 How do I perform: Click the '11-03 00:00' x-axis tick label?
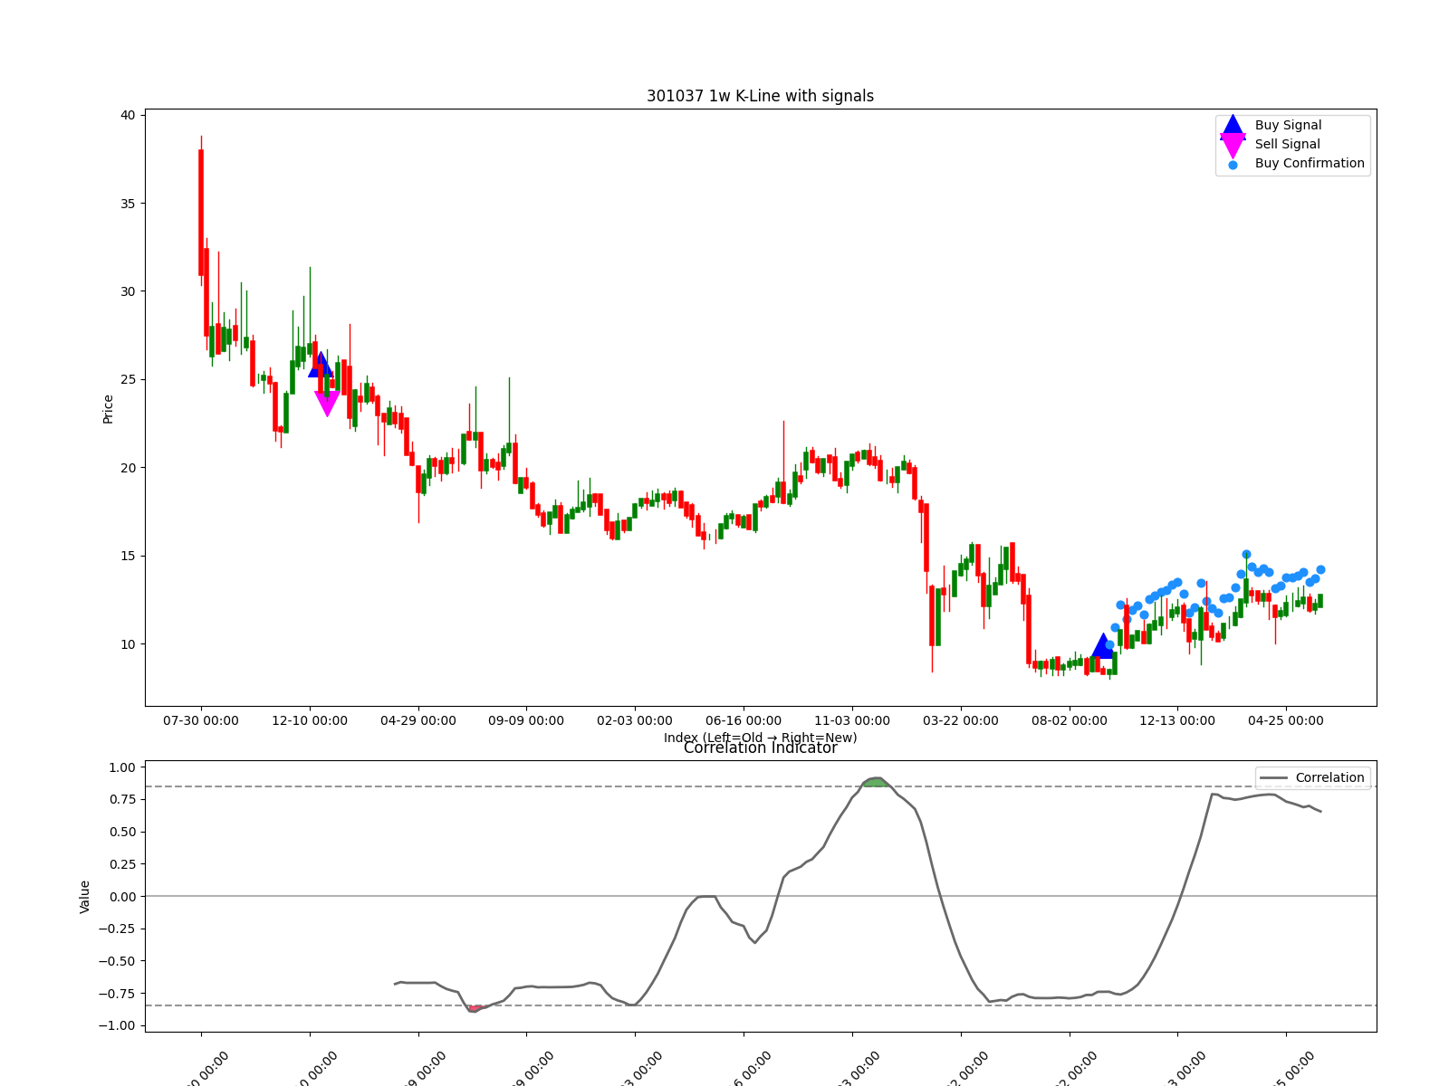852,721
